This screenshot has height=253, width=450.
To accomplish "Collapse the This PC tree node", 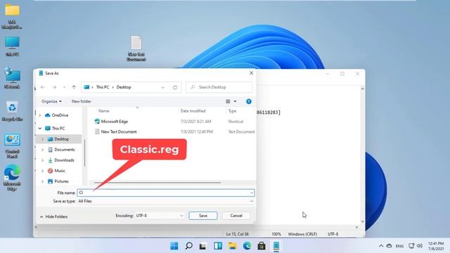I will [40, 129].
